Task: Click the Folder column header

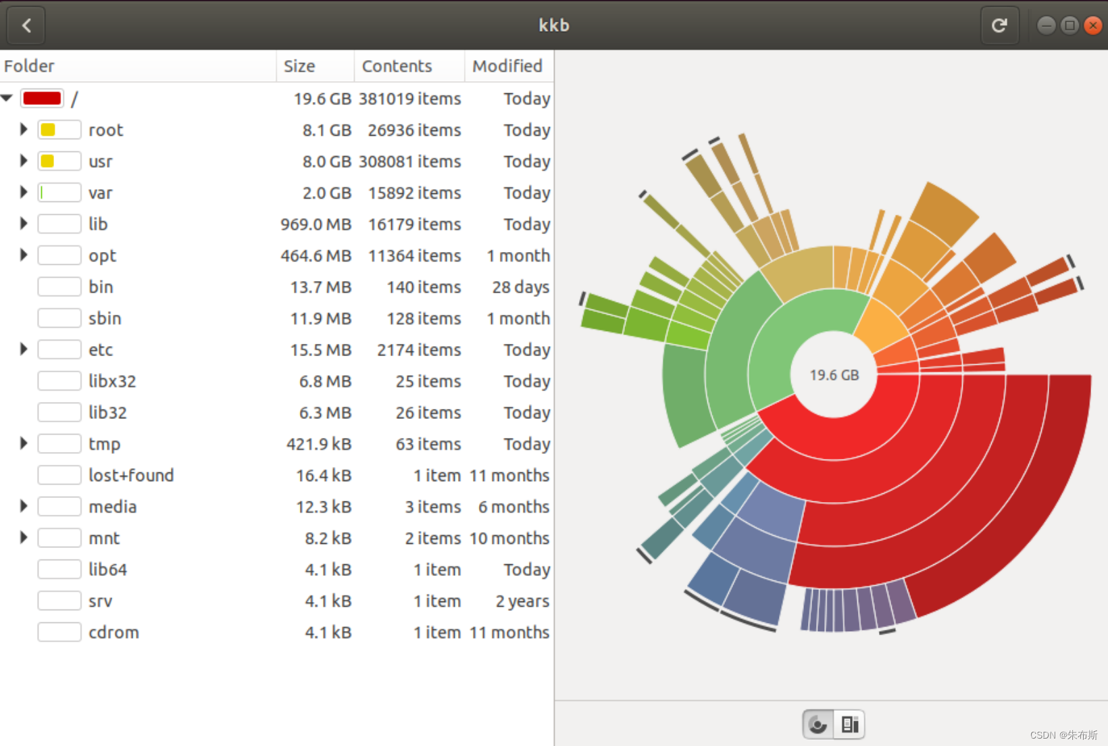Action: click(x=30, y=66)
